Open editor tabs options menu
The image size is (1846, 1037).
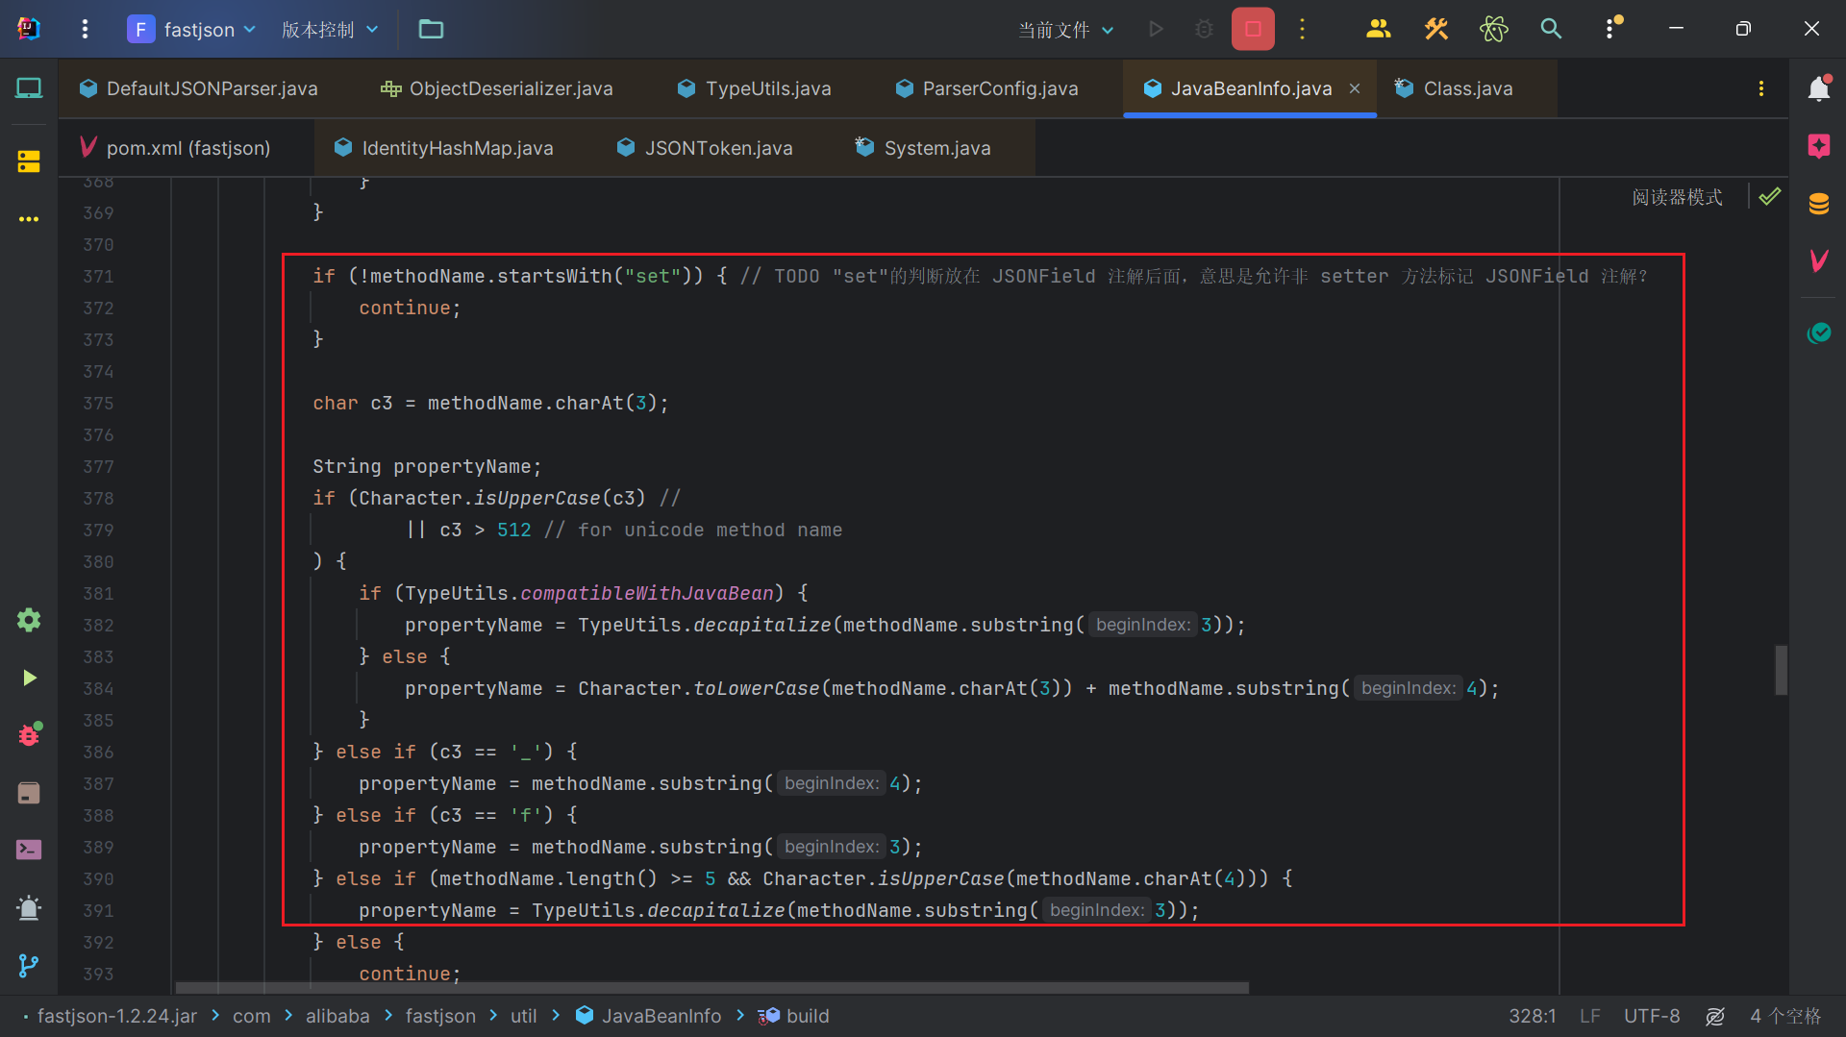[1761, 88]
